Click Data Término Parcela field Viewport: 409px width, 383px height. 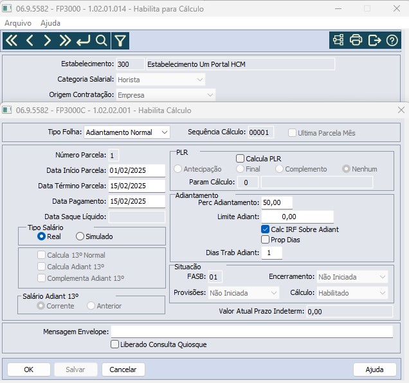pos(137,186)
